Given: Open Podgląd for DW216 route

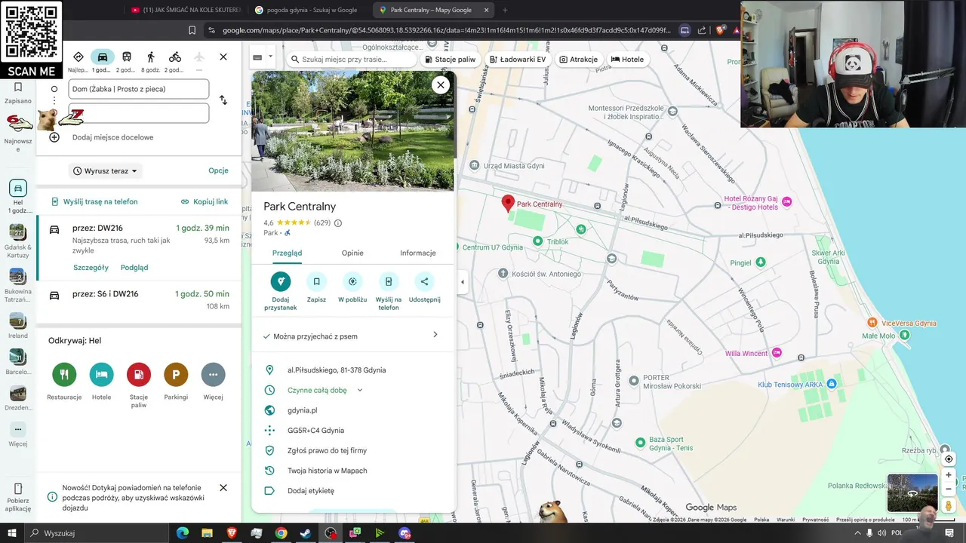Looking at the screenshot, I should 134,268.
